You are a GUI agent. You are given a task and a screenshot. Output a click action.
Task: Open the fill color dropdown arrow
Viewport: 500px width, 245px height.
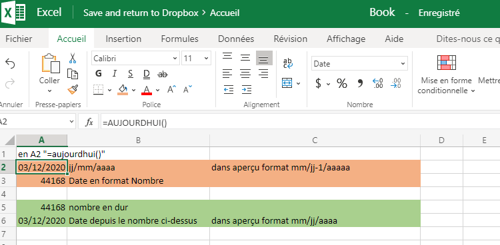click(133, 90)
